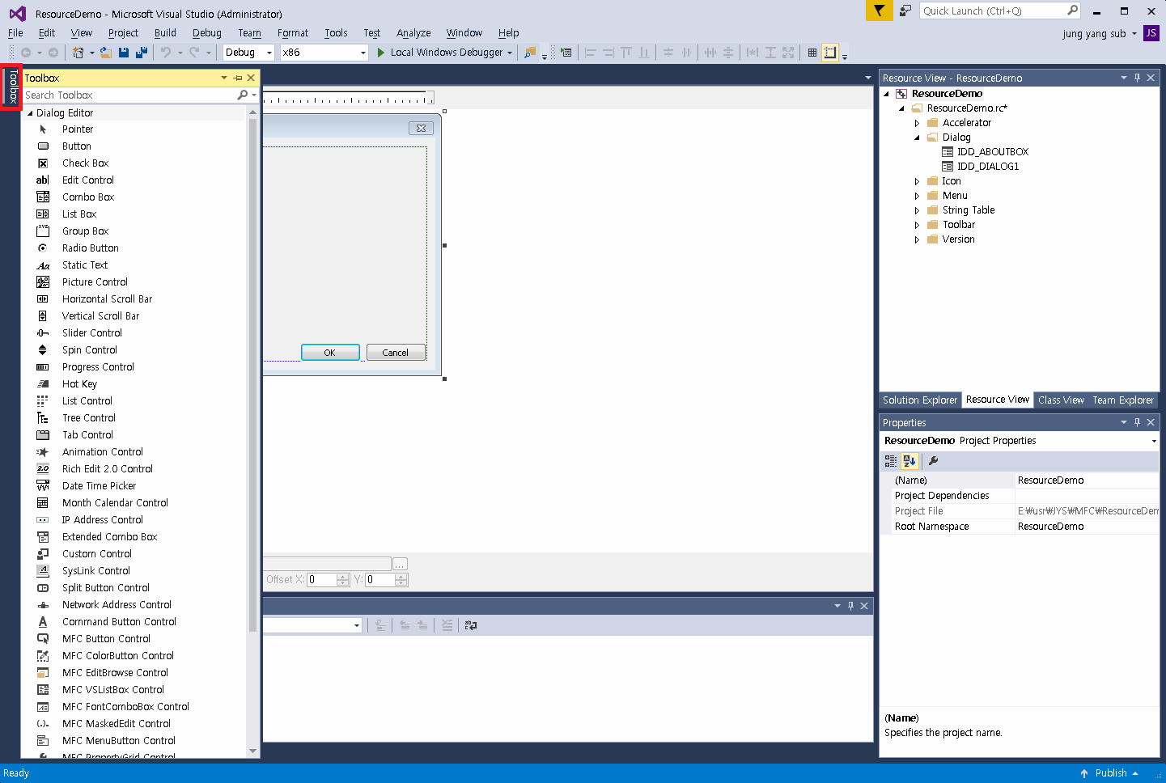
Task: Click the ellipsis browse button below editor
Action: (x=400, y=564)
